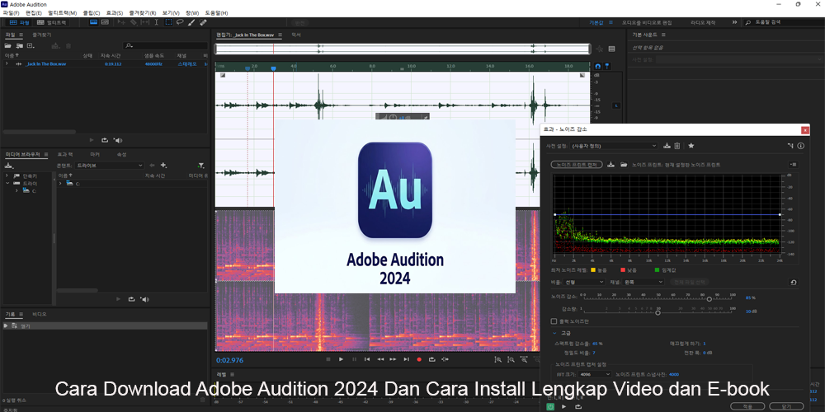Click the Open File folder icon

[x=8, y=45]
